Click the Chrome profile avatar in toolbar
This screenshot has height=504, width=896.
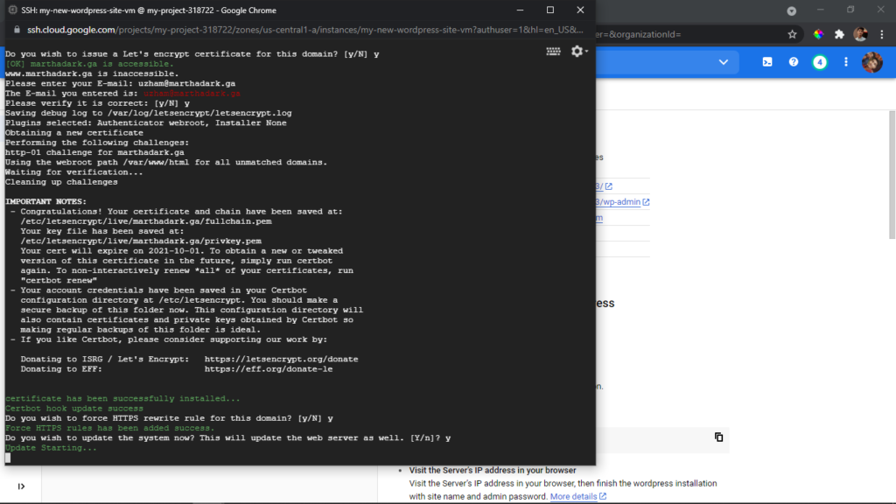pos(861,34)
